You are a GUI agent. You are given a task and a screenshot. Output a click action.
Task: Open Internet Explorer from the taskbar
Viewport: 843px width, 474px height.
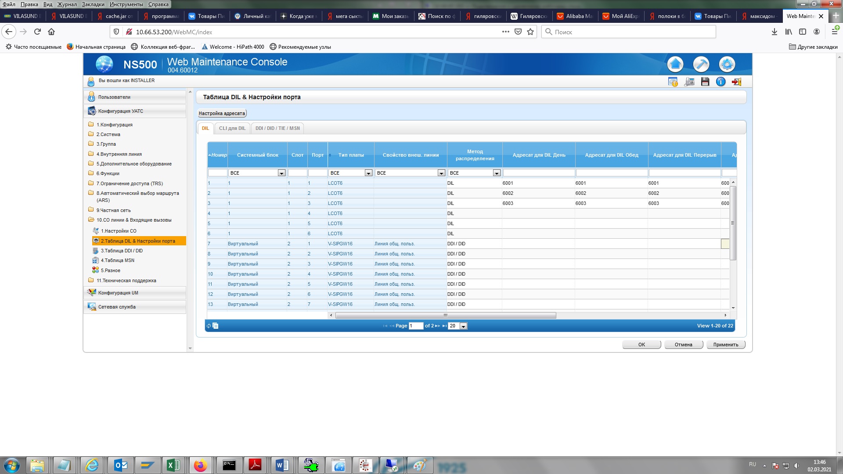[92, 465]
